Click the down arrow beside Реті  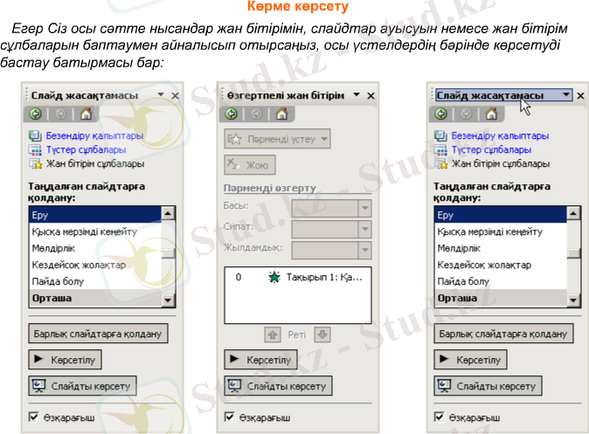322,334
